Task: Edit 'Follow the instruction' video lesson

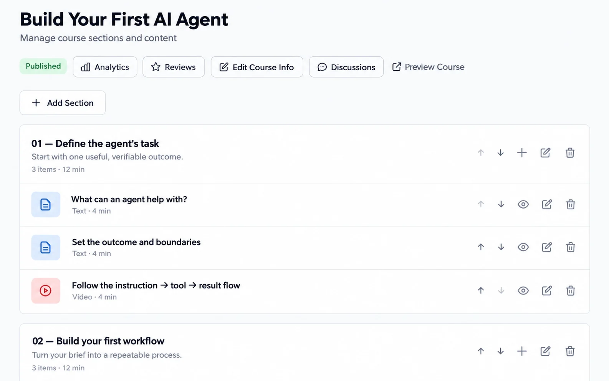Action: pyautogui.click(x=547, y=290)
